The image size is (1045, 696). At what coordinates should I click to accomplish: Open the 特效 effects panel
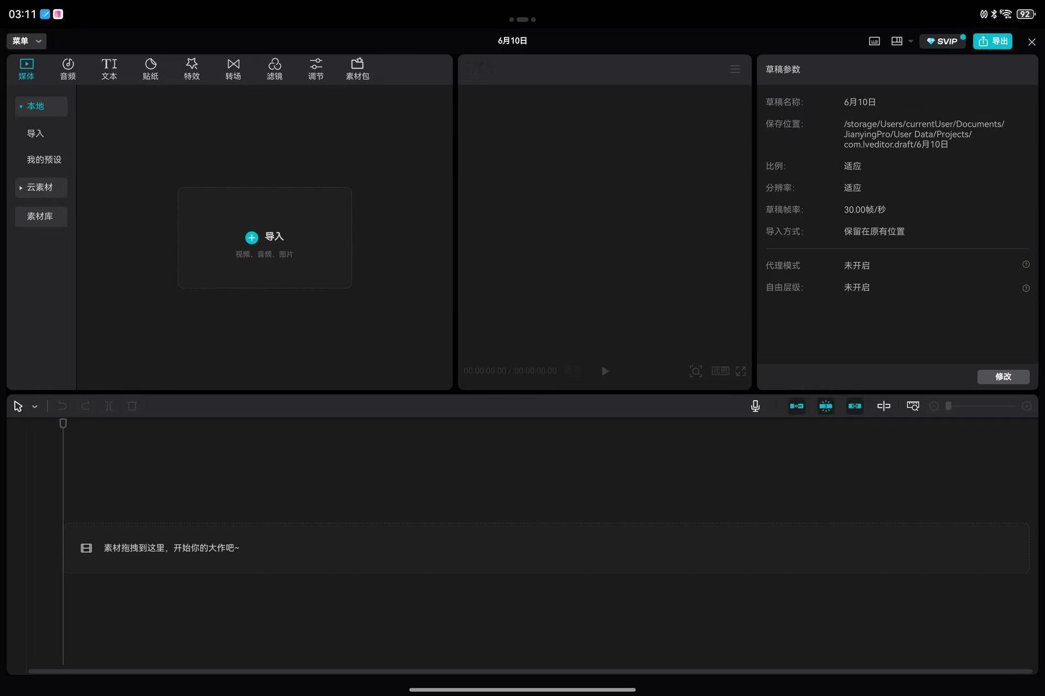(192, 69)
